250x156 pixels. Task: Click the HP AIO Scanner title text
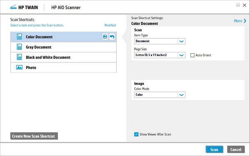[66, 7]
